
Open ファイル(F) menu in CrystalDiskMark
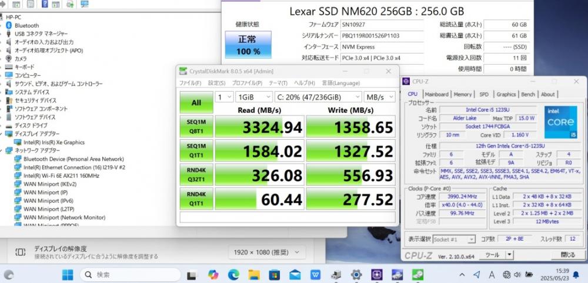[190, 83]
